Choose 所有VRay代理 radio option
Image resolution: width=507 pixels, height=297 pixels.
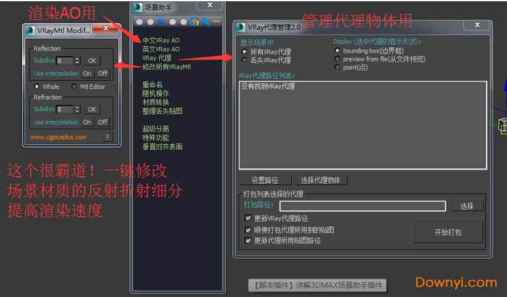point(244,52)
